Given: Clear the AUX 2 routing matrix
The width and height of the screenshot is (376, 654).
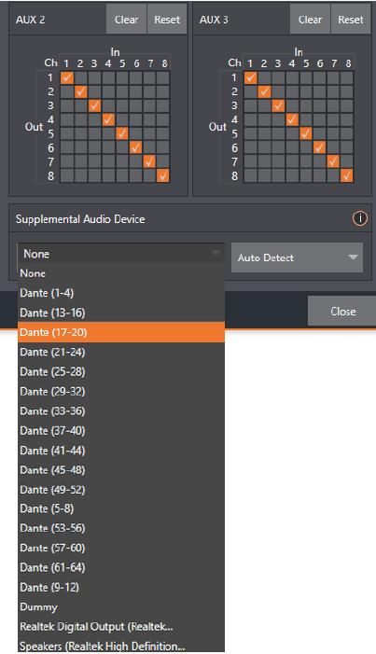Looking at the screenshot, I should (127, 20).
